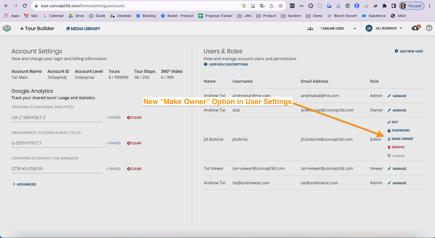Viewport: 435px width, 238px height.
Task: Toggle the browser side panel icon
Action: pos(393,6)
